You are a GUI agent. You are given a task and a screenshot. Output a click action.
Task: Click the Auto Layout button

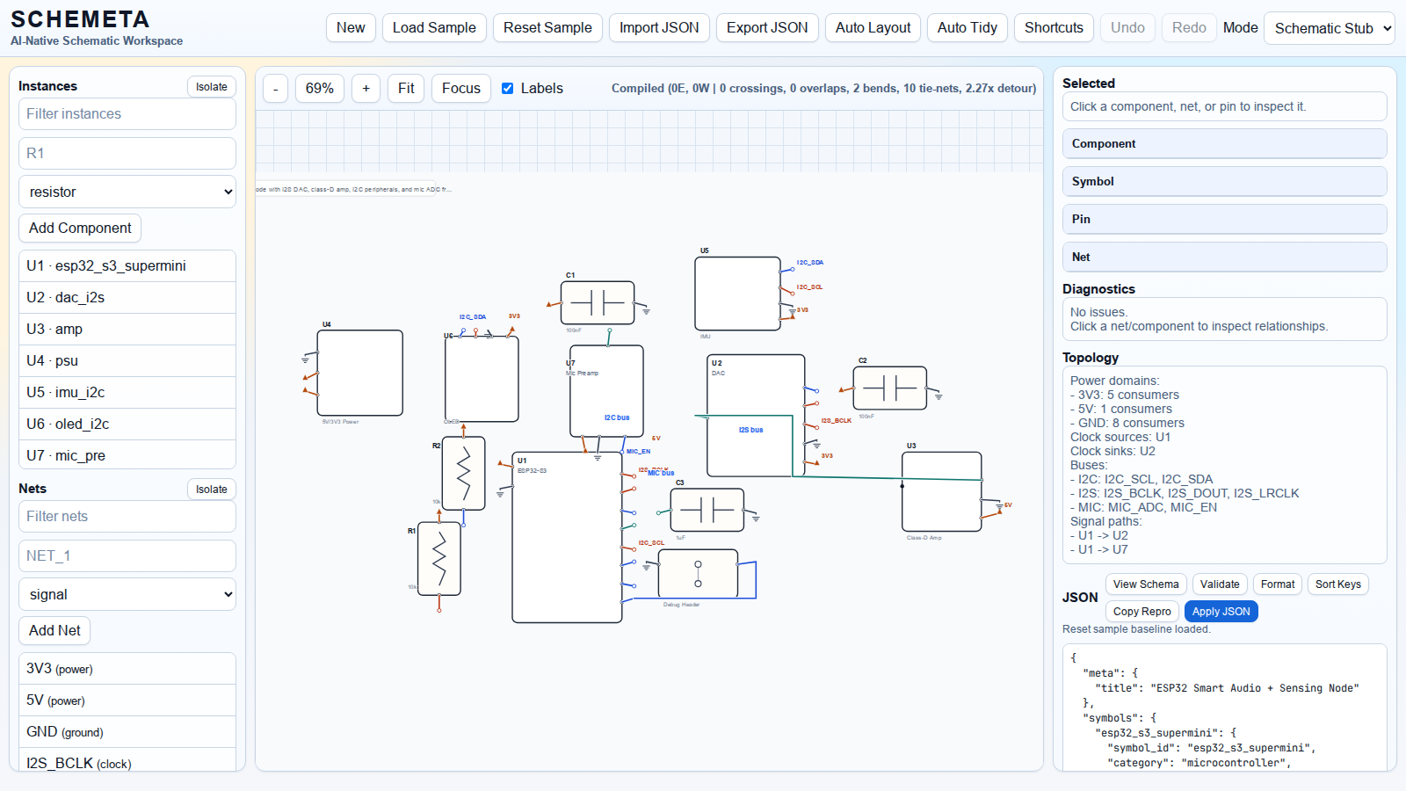tap(873, 28)
